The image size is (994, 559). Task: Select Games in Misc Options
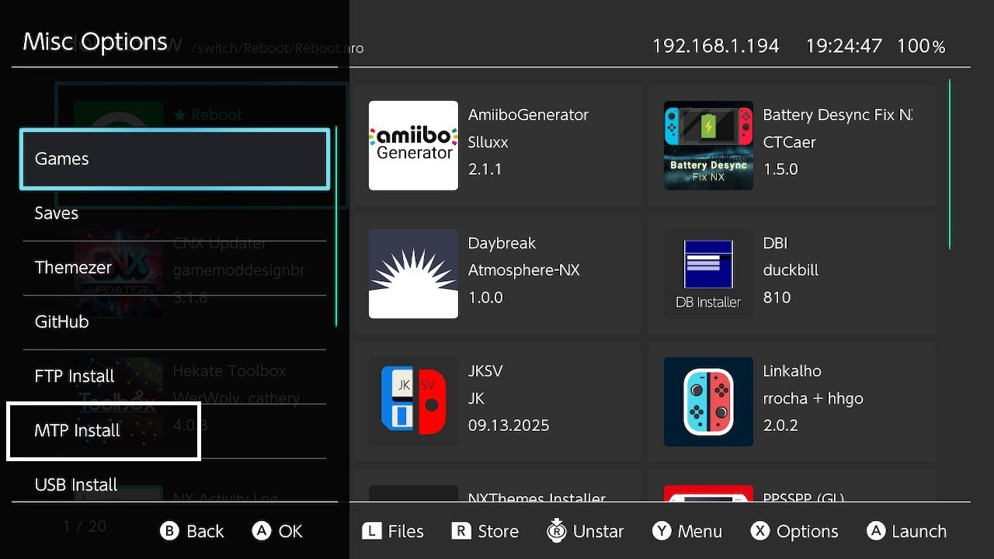click(x=175, y=159)
